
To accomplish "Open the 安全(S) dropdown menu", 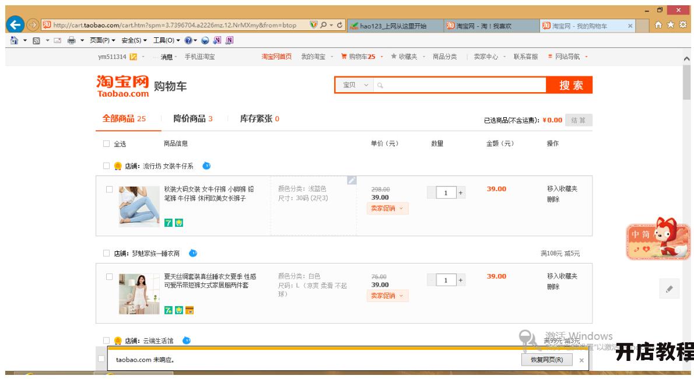I will coord(134,40).
